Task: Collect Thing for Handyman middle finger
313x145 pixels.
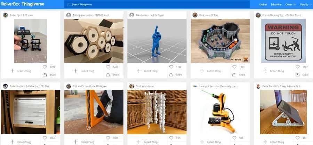Action: [147, 71]
